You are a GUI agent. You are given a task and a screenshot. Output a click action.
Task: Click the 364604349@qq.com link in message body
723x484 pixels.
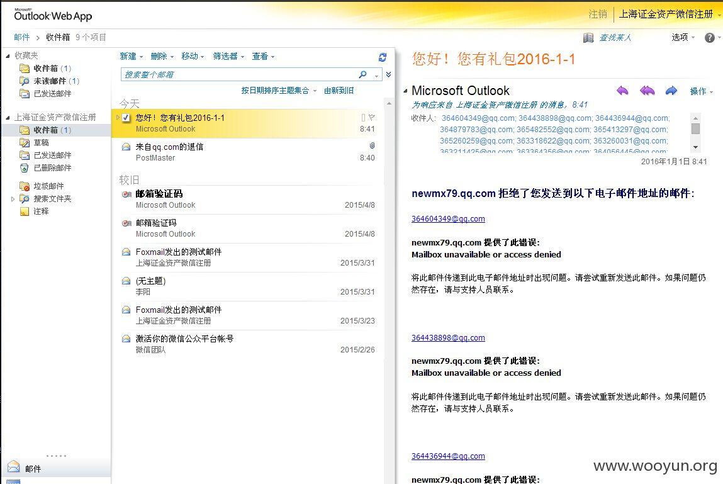click(x=448, y=218)
